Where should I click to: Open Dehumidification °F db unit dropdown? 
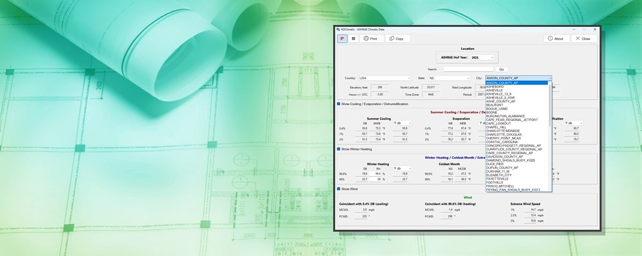click(x=573, y=123)
